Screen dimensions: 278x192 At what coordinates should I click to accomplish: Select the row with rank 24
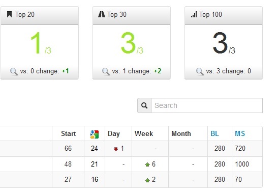click(131, 149)
